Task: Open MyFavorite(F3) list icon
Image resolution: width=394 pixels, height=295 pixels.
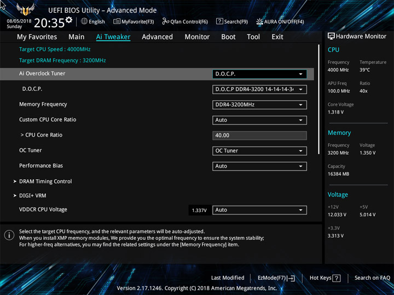Action: coord(117,21)
